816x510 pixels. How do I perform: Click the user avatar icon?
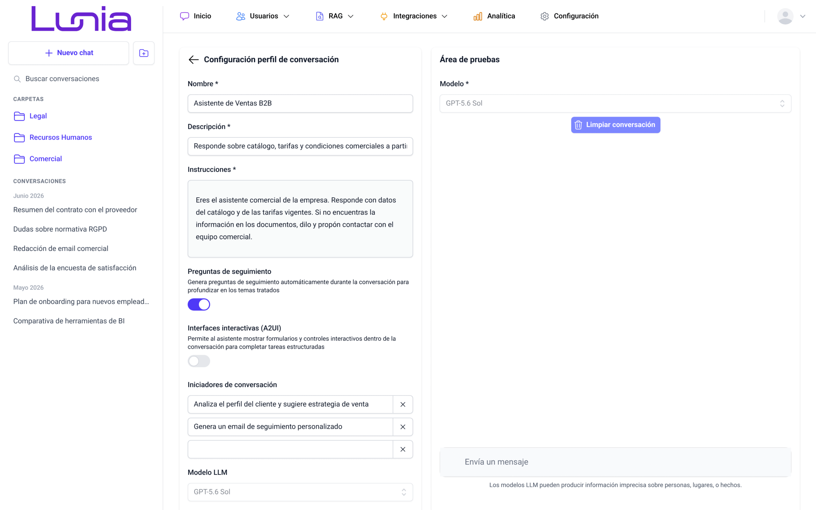point(785,16)
